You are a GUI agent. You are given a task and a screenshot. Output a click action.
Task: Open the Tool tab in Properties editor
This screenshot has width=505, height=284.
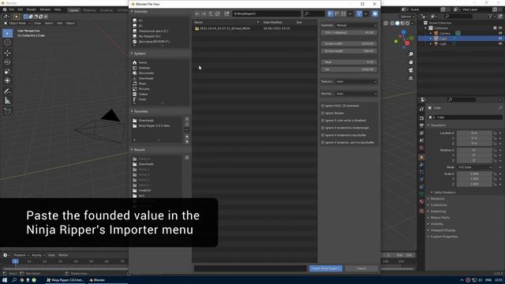[421, 110]
